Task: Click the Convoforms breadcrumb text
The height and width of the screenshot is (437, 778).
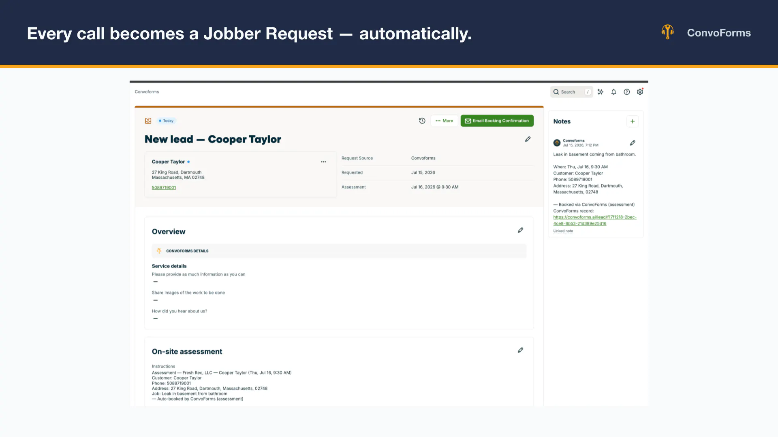Action: click(x=147, y=92)
